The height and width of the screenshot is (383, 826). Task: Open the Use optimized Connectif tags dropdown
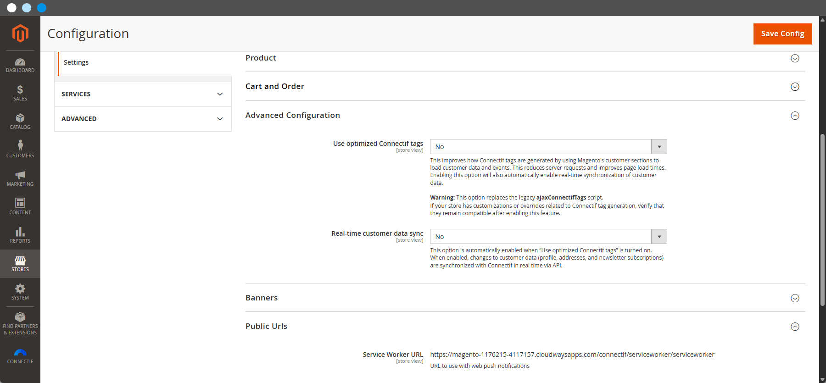548,147
